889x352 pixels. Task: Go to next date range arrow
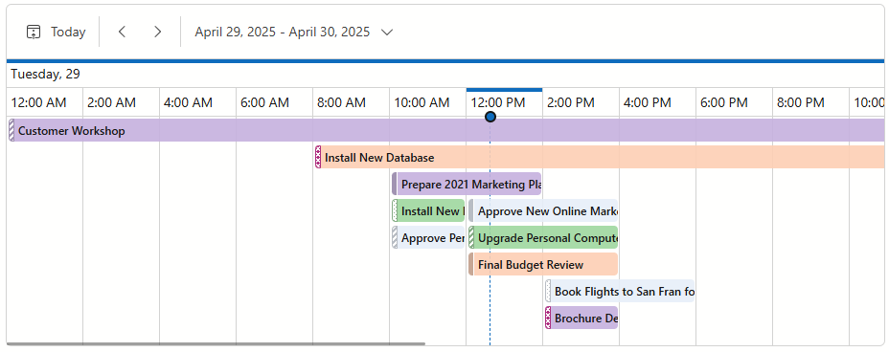(x=158, y=32)
